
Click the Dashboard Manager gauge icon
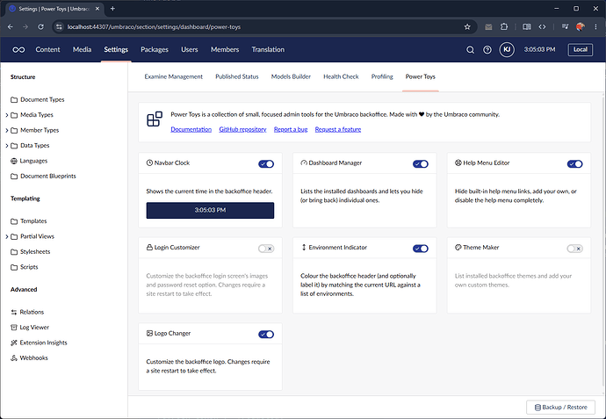[x=304, y=163]
